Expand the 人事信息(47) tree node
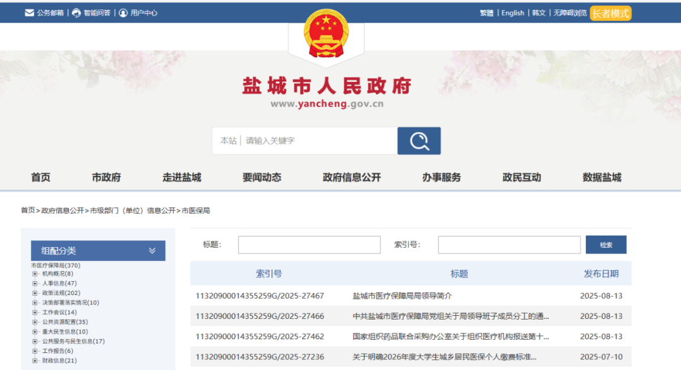Screen dimensions: 681x370 pos(35,283)
